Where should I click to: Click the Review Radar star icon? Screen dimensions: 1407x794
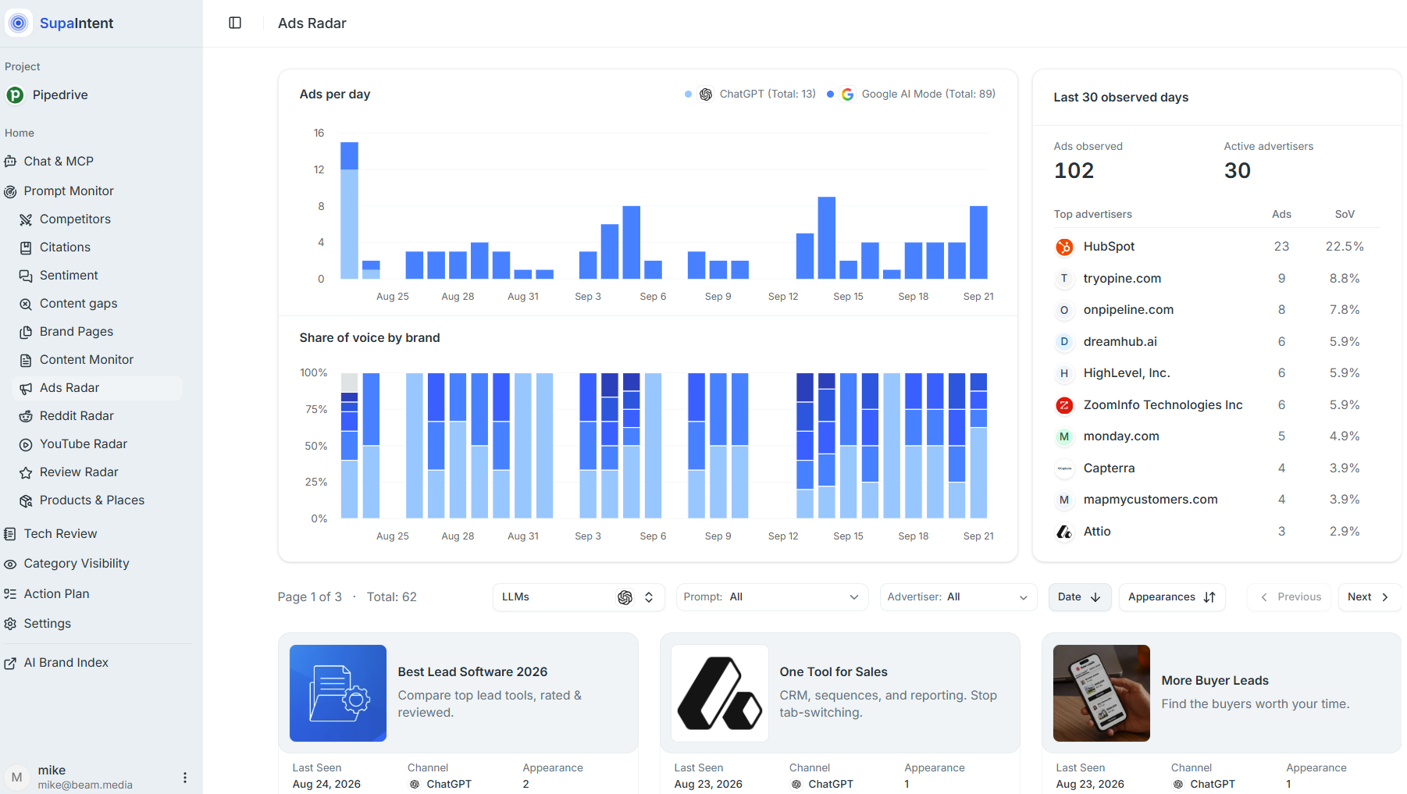pyautogui.click(x=26, y=472)
